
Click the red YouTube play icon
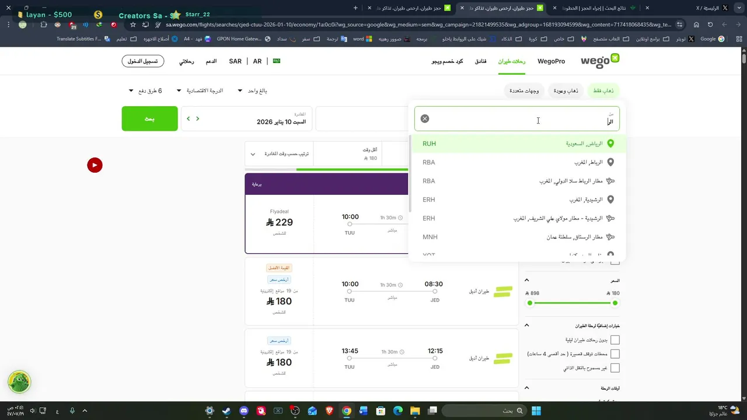pyautogui.click(x=95, y=165)
